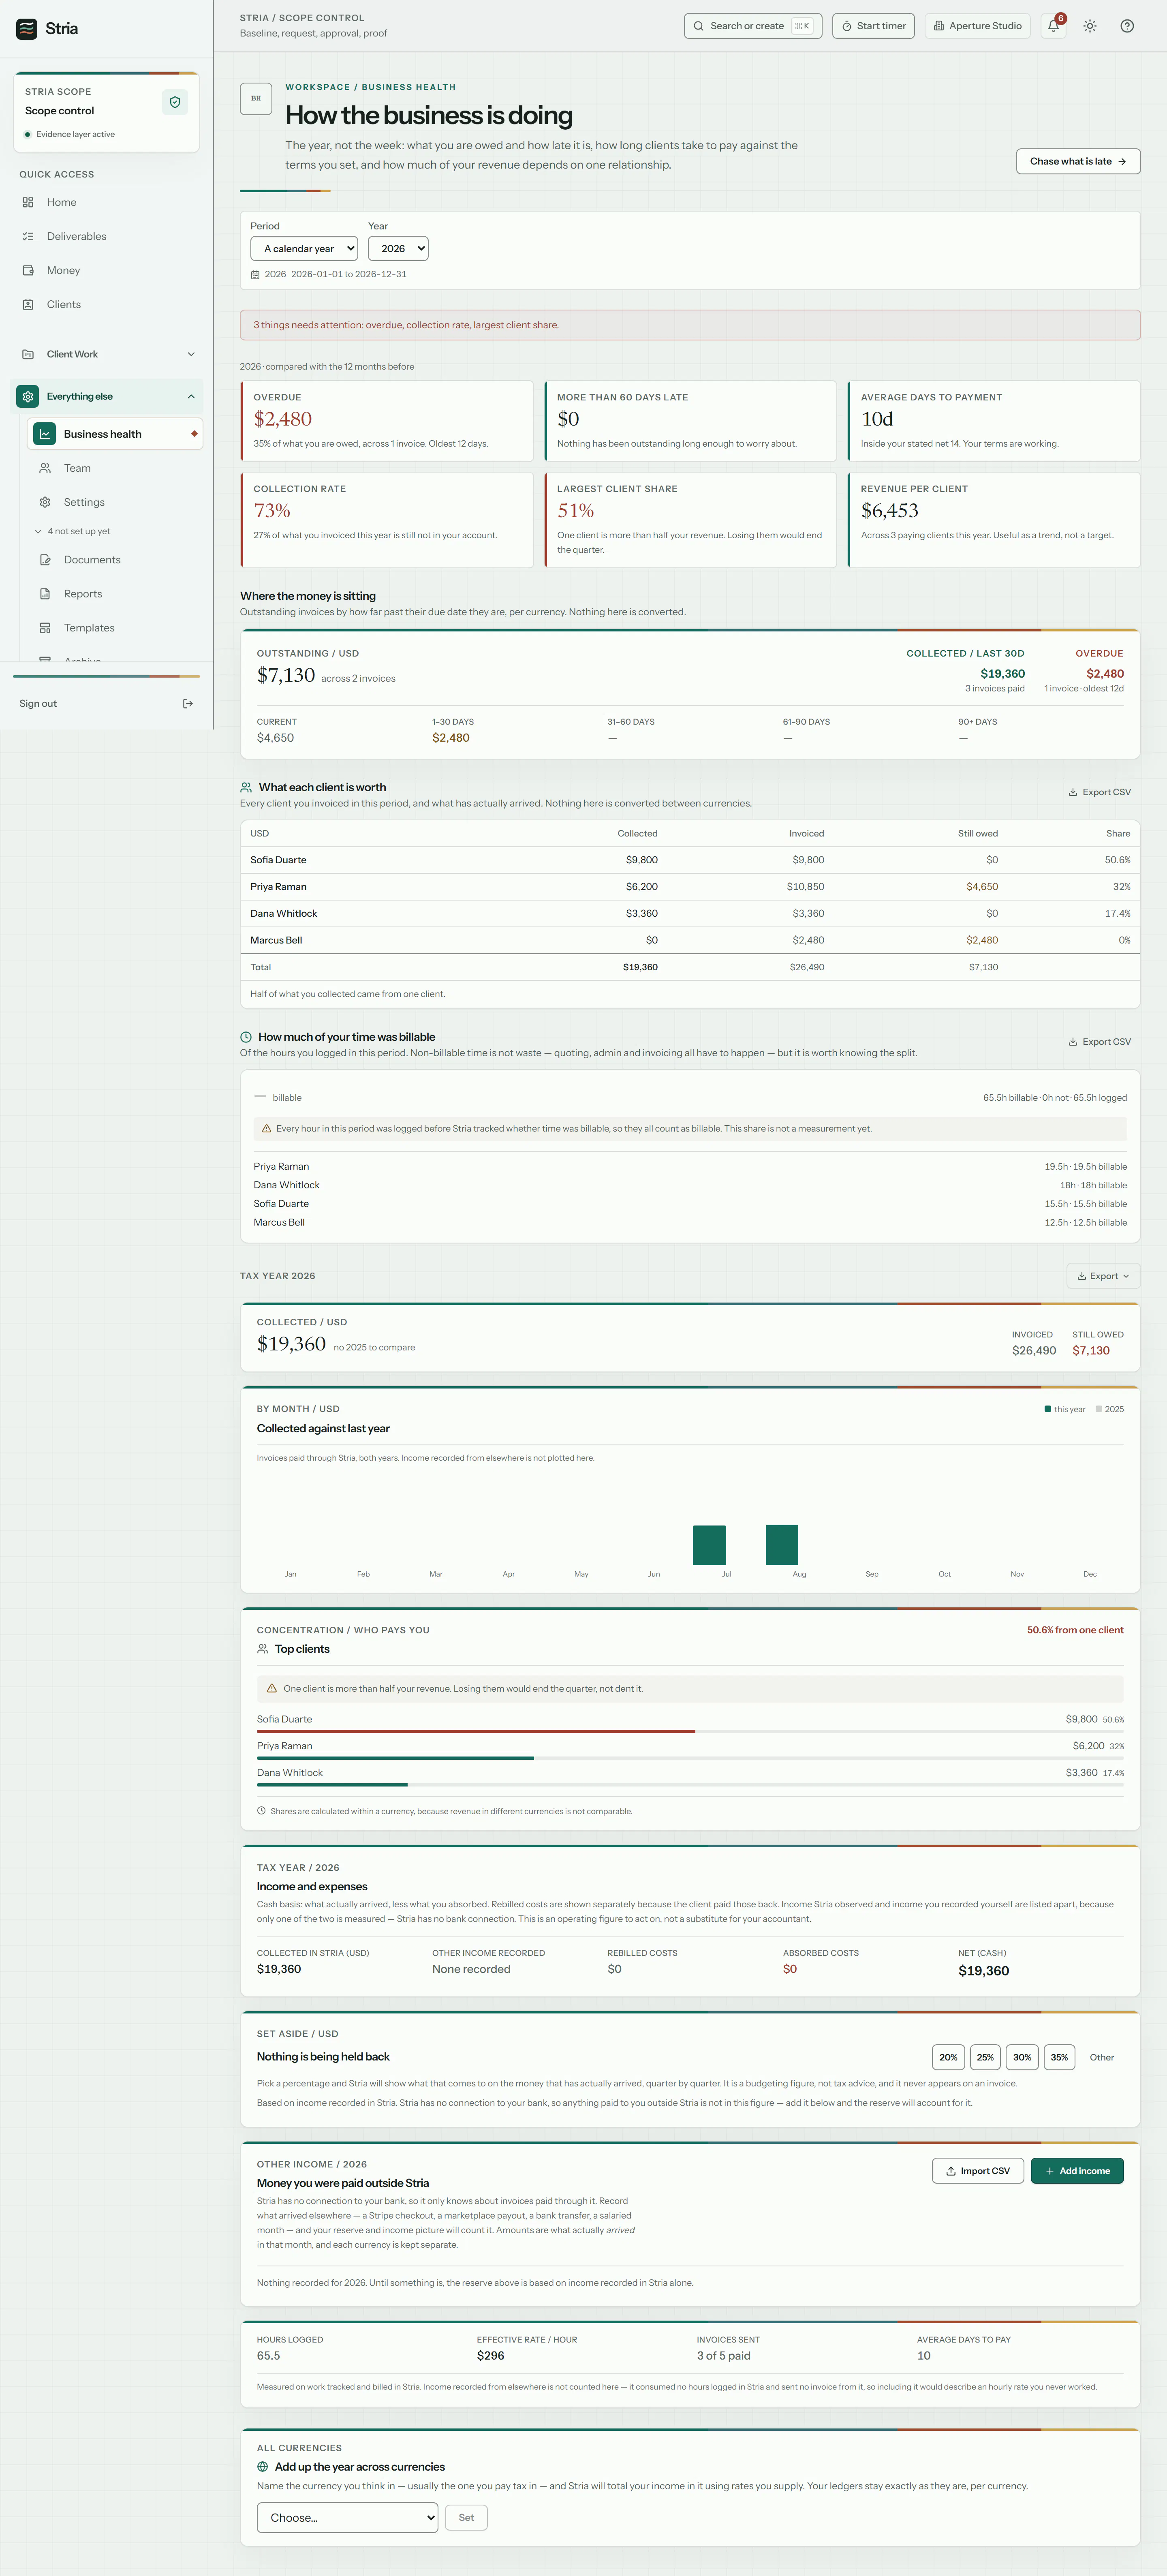Click Sign out link

[x=106, y=704]
